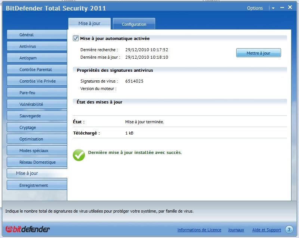Viewport: 299px width, 238px height.
Task: Click 'Mise à jour terminée.' status text
Action: click(x=144, y=122)
